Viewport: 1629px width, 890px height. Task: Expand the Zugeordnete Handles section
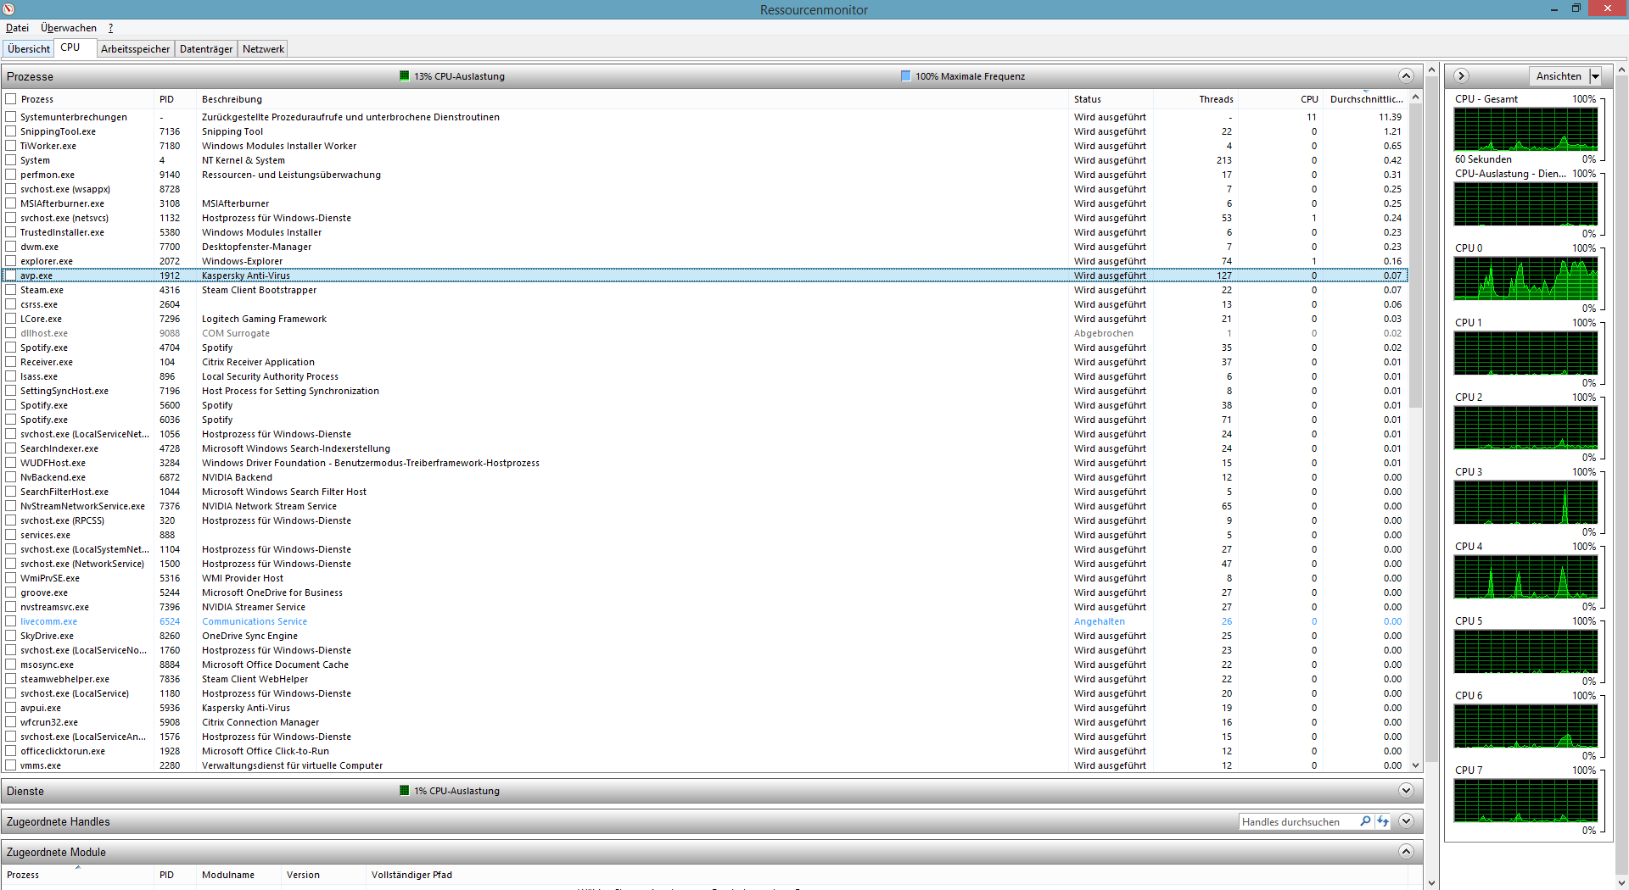tap(1406, 821)
